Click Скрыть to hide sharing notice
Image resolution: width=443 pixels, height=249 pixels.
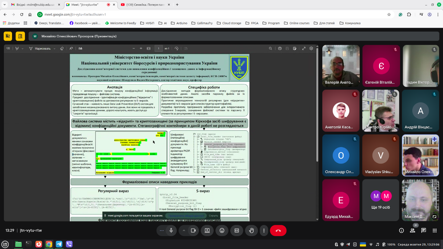tap(213, 216)
